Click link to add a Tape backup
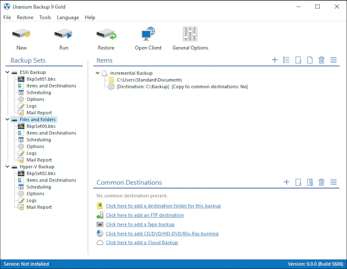 click(x=140, y=224)
